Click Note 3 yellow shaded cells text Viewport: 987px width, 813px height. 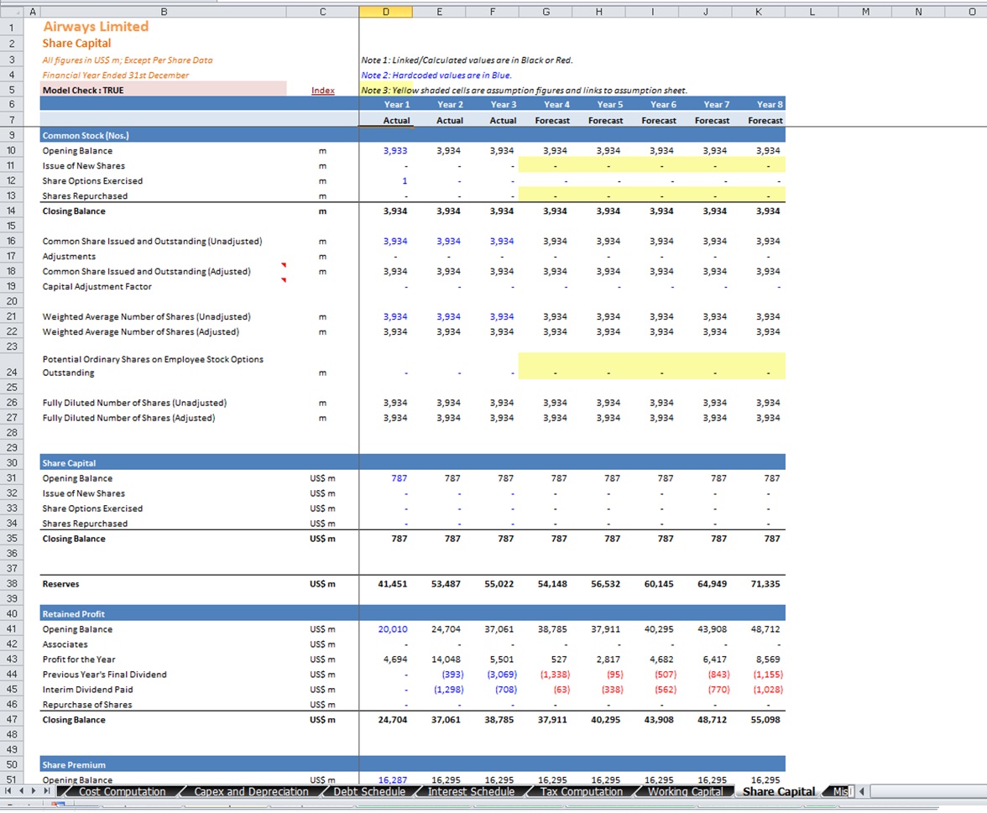pyautogui.click(x=524, y=91)
